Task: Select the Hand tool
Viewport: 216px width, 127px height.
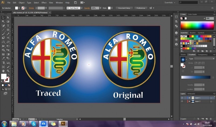Action: (x=3, y=71)
